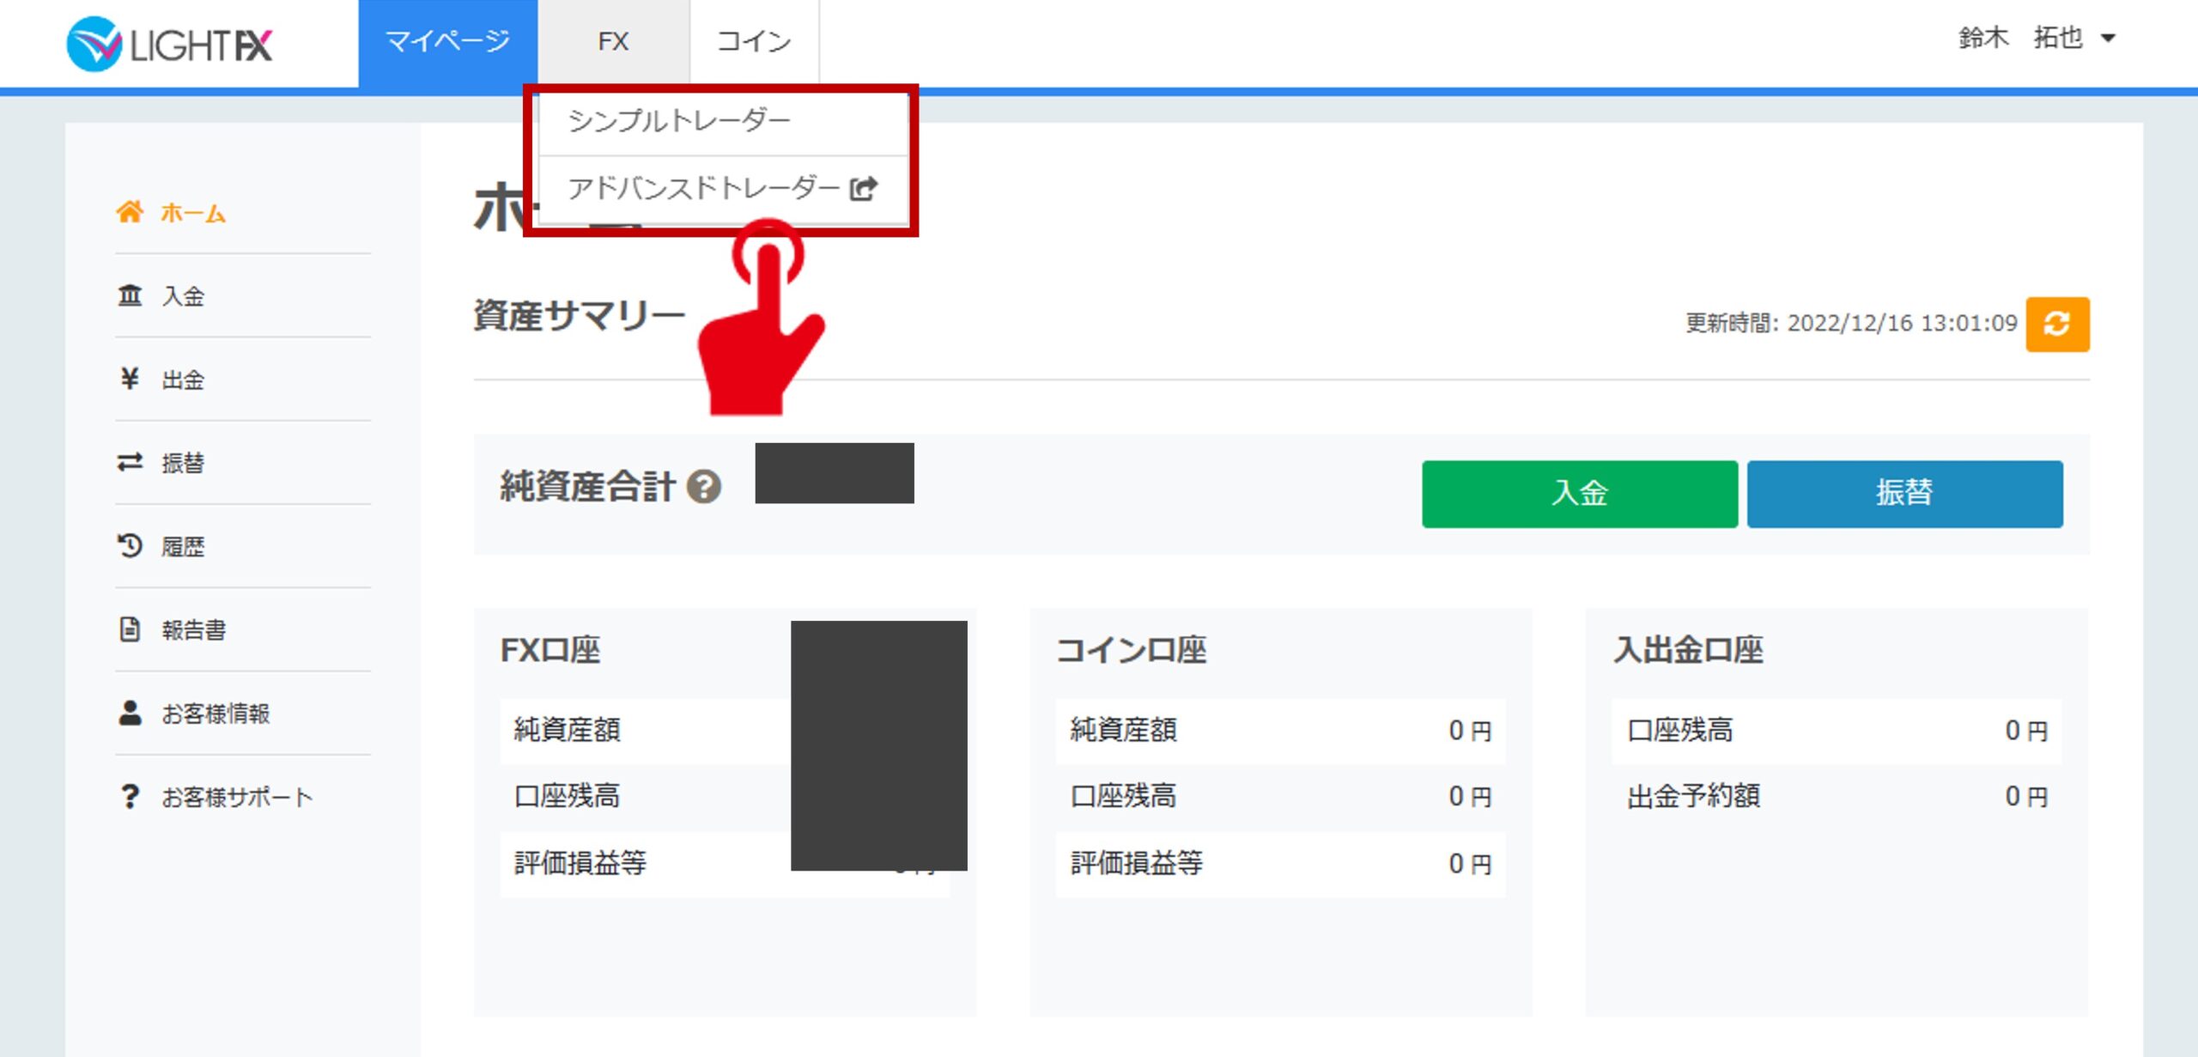
Task: Click the orange refresh update-time icon
Action: point(2056,324)
